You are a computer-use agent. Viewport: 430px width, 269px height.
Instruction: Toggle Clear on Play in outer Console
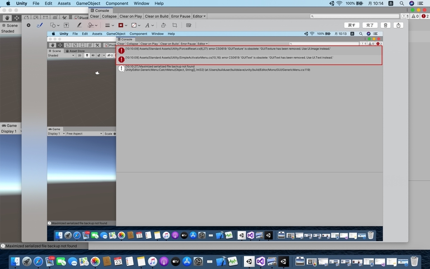131,16
